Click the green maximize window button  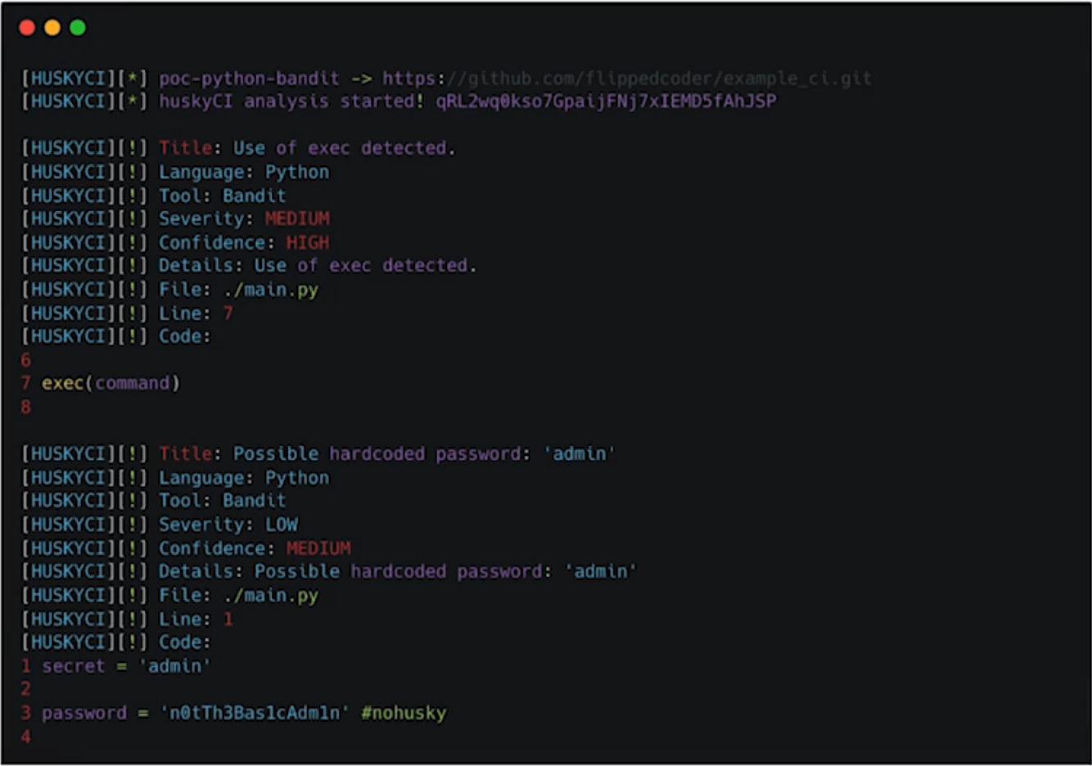78,28
